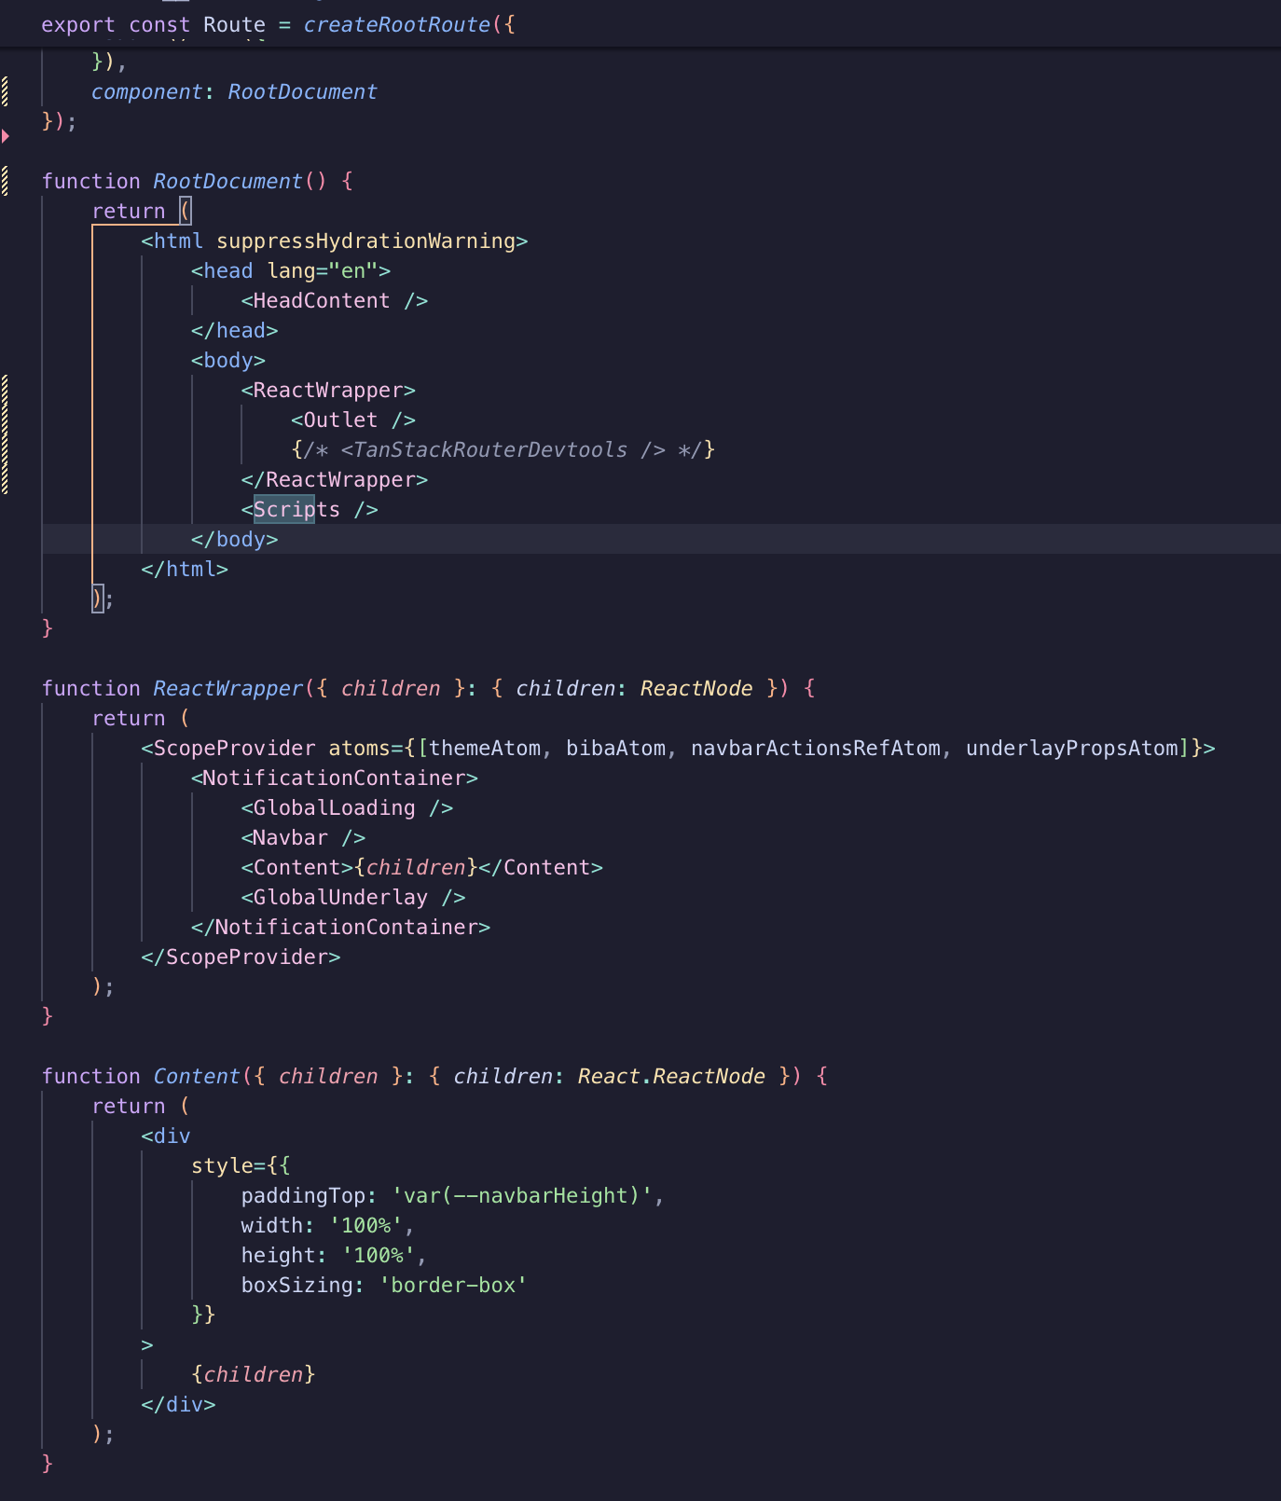Click the "GlobalLoading" component tag
This screenshot has height=1501, width=1281.
pyautogui.click(x=334, y=808)
